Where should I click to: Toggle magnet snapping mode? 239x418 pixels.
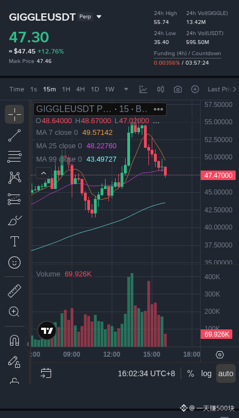[x=14, y=340]
